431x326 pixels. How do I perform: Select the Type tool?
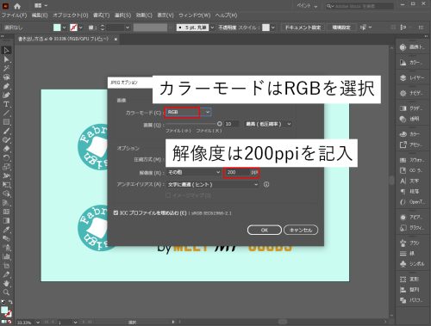pos(6,104)
